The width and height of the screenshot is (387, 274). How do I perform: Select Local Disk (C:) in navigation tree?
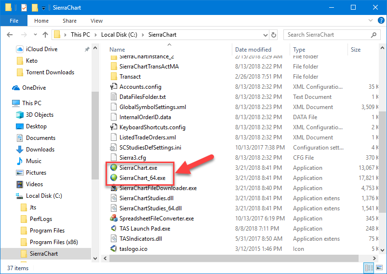click(44, 196)
